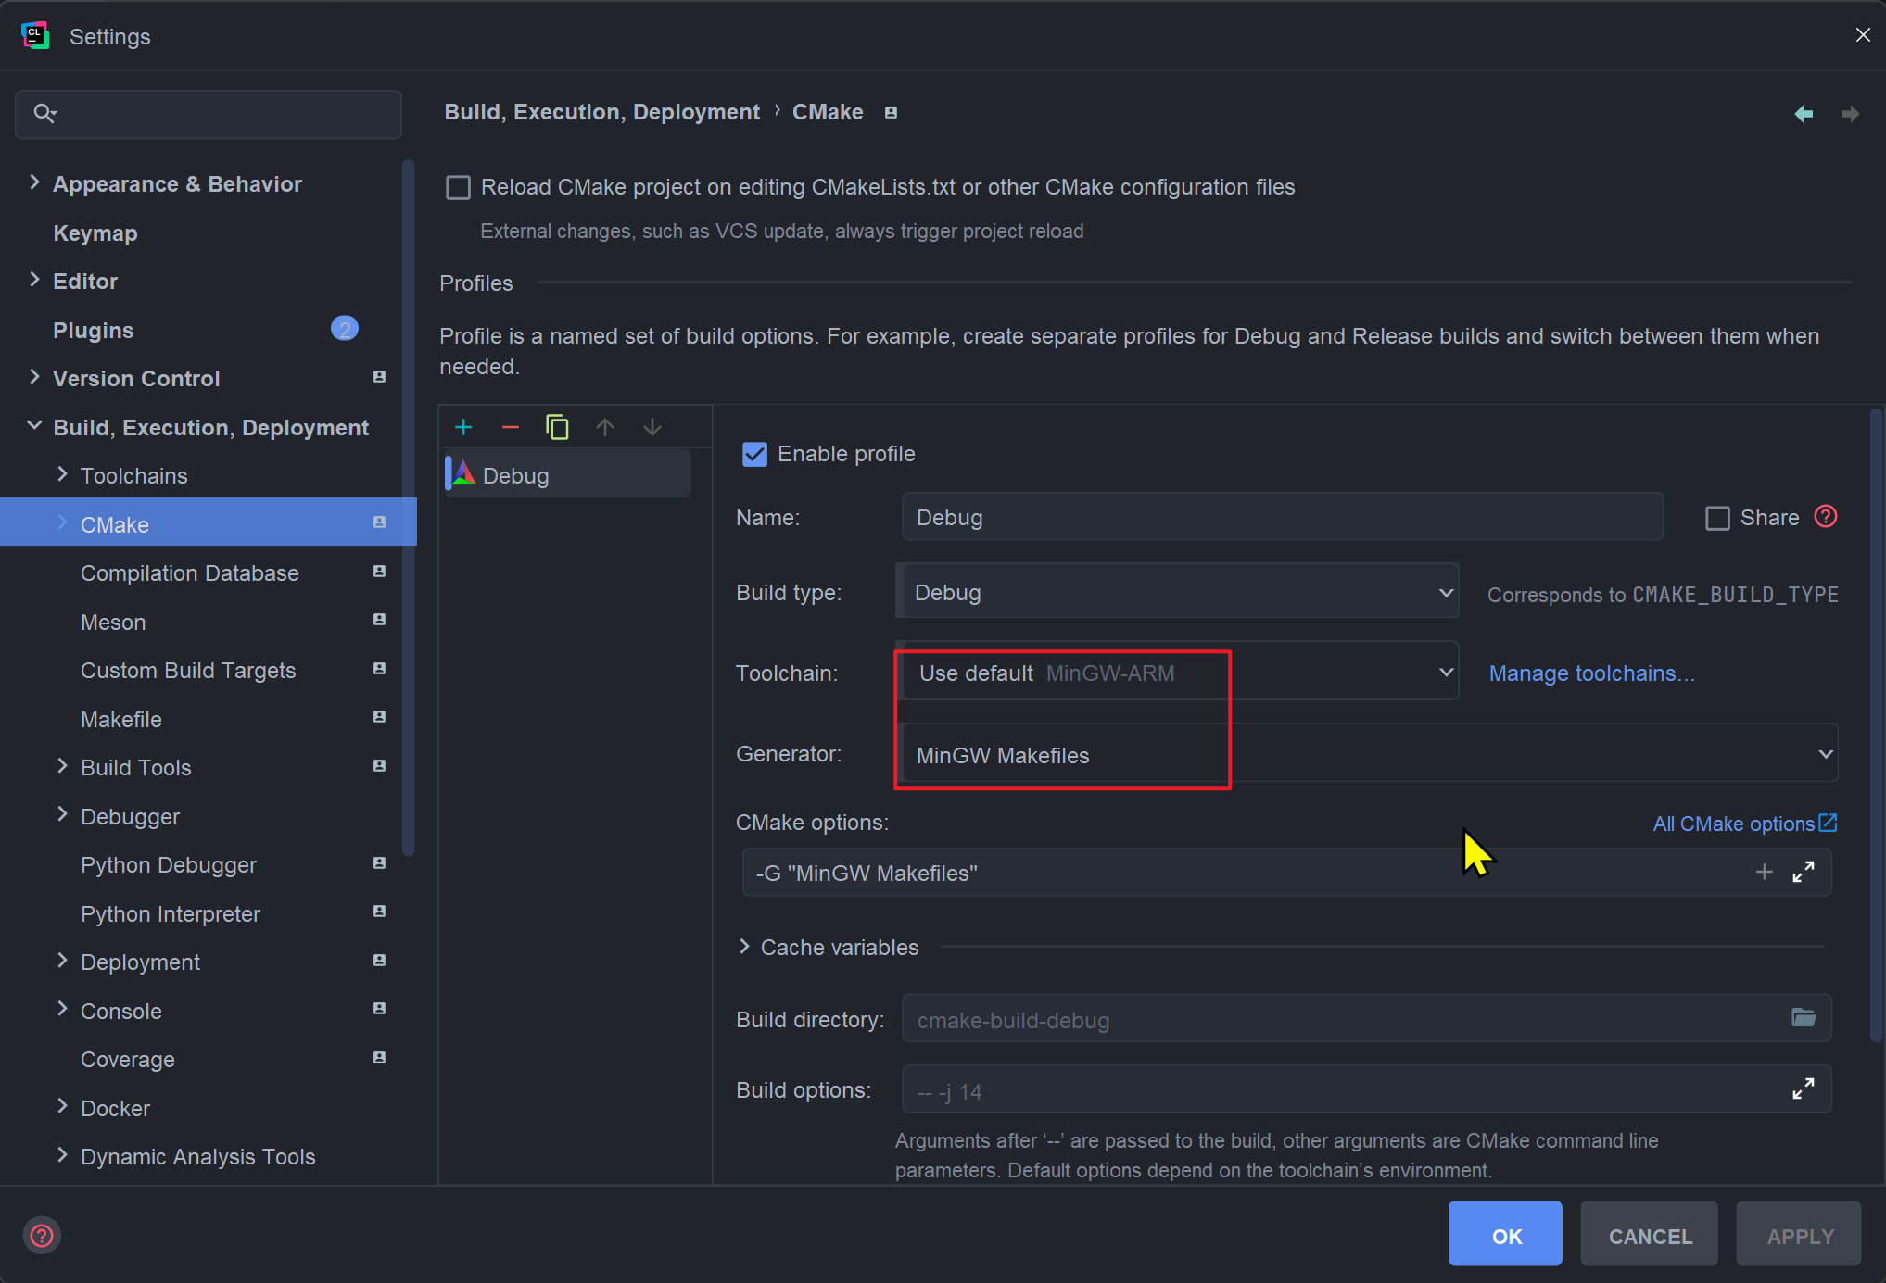Enable Reload CMake project on editing
This screenshot has height=1283, width=1886.
click(460, 187)
